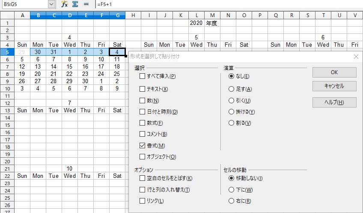The image size is (363, 213).
Task: Select column A header
Action: coord(22,15)
